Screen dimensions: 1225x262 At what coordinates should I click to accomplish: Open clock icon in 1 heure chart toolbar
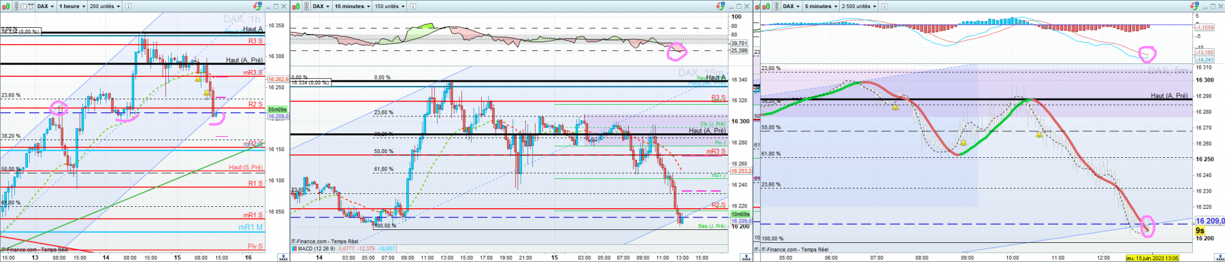click(x=24, y=6)
